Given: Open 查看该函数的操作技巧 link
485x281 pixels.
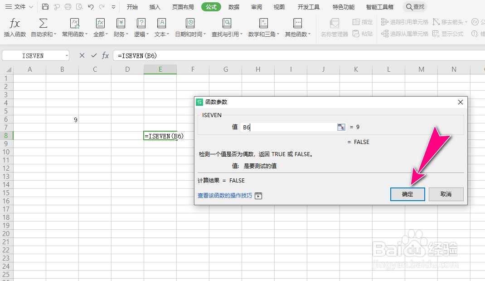Looking at the screenshot, I should (x=225, y=196).
